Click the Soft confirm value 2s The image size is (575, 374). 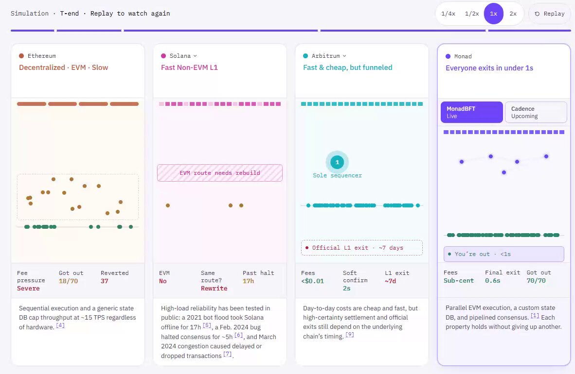346,289
